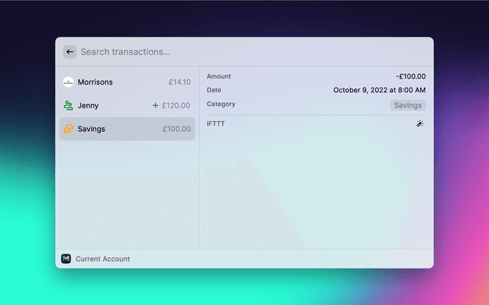Image resolution: width=489 pixels, height=305 pixels.
Task: Select the Savings transaction name
Action: pos(92,129)
